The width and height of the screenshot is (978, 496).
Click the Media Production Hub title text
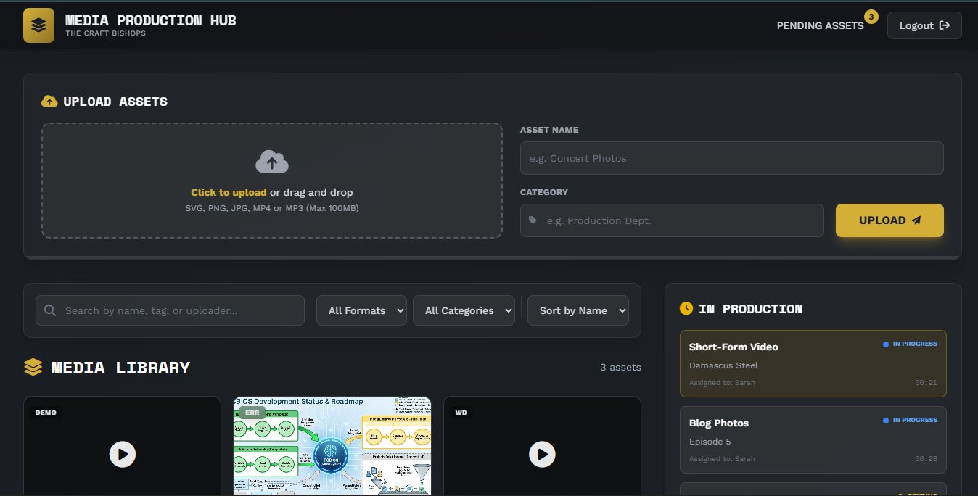coord(151,20)
